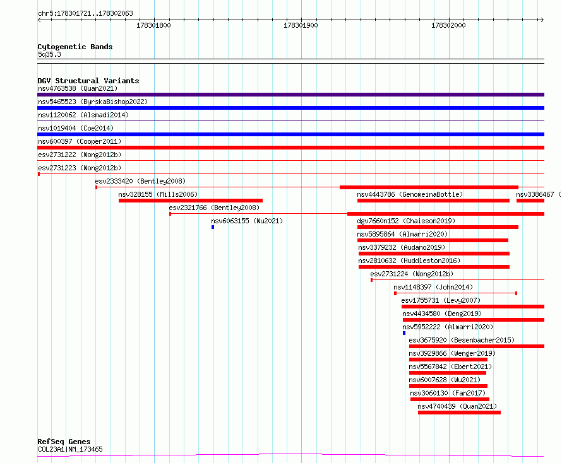Click the 178301900 ruler position label

point(301,25)
